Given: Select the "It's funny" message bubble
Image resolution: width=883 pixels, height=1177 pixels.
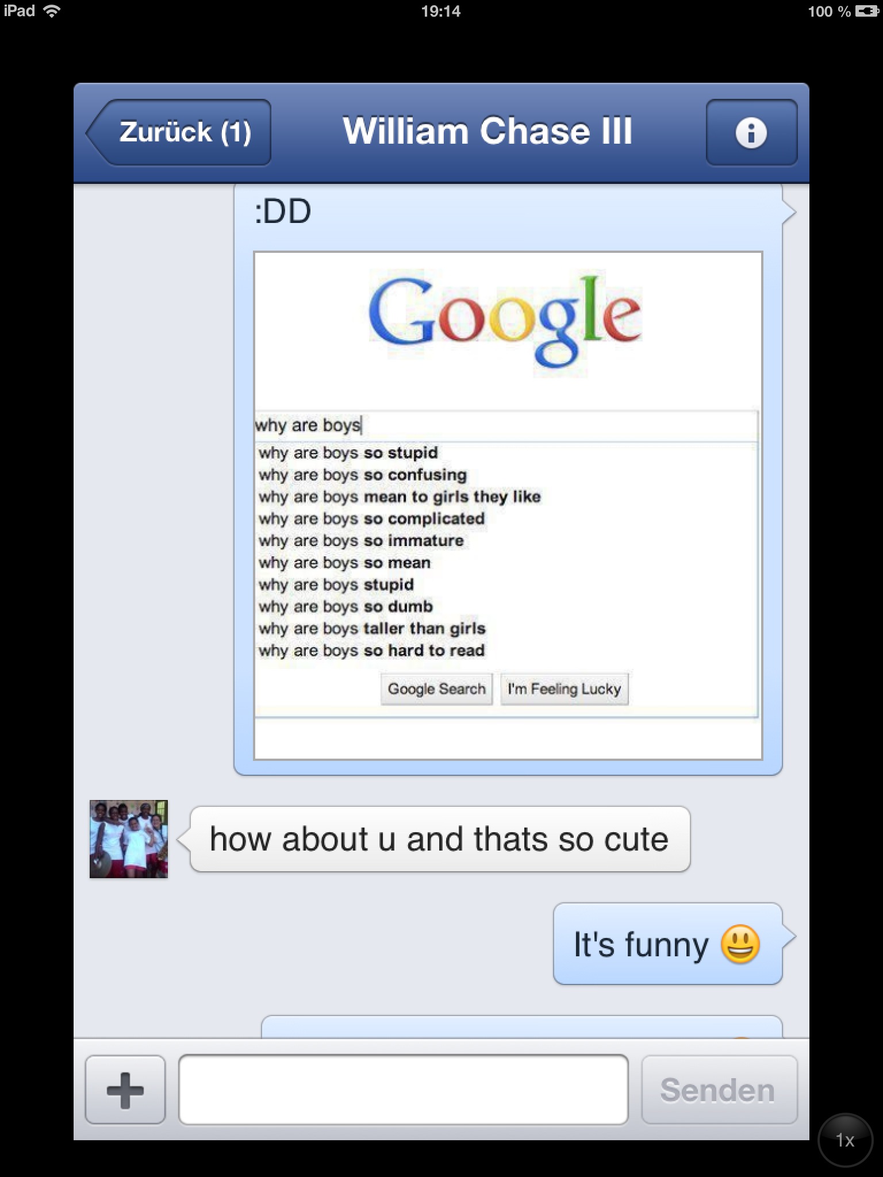Looking at the screenshot, I should point(668,944).
